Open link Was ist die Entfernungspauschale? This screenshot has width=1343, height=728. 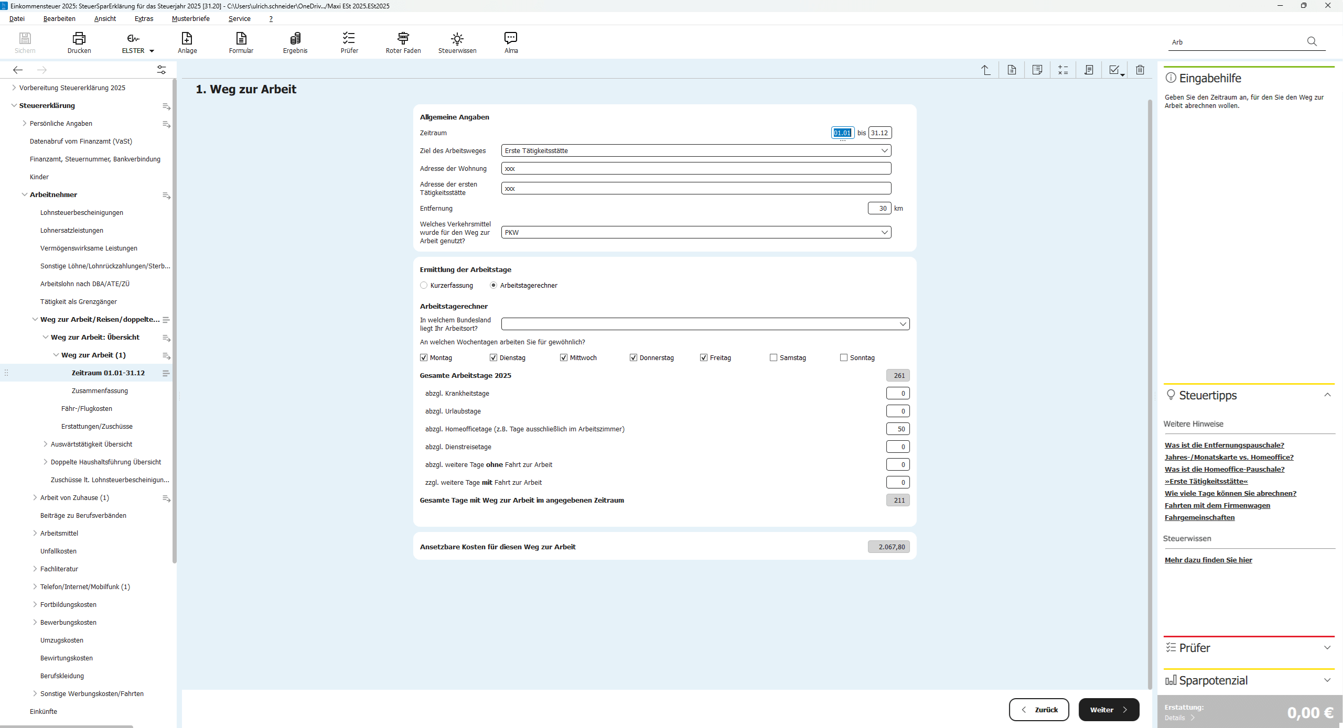[1224, 445]
